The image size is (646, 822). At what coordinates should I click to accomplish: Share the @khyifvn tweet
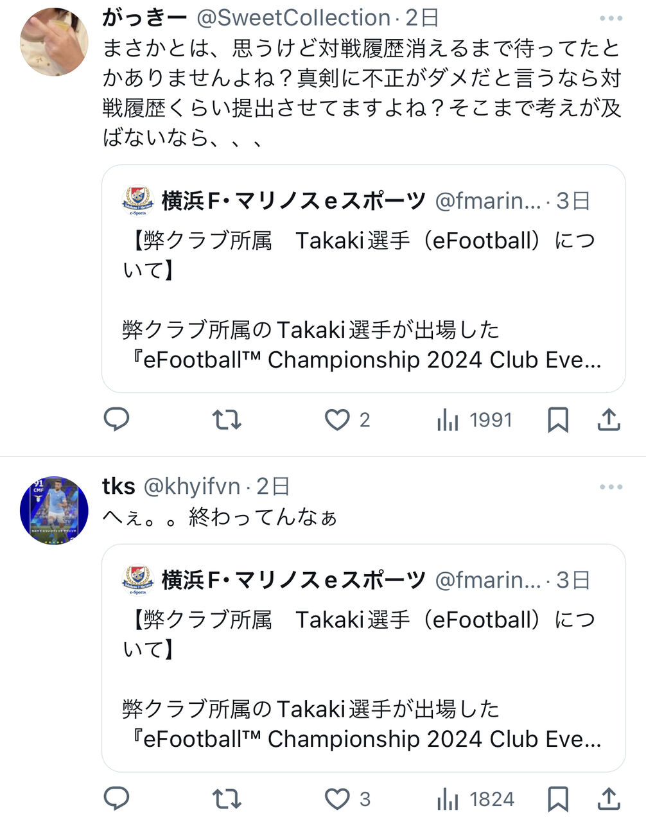[x=608, y=798]
